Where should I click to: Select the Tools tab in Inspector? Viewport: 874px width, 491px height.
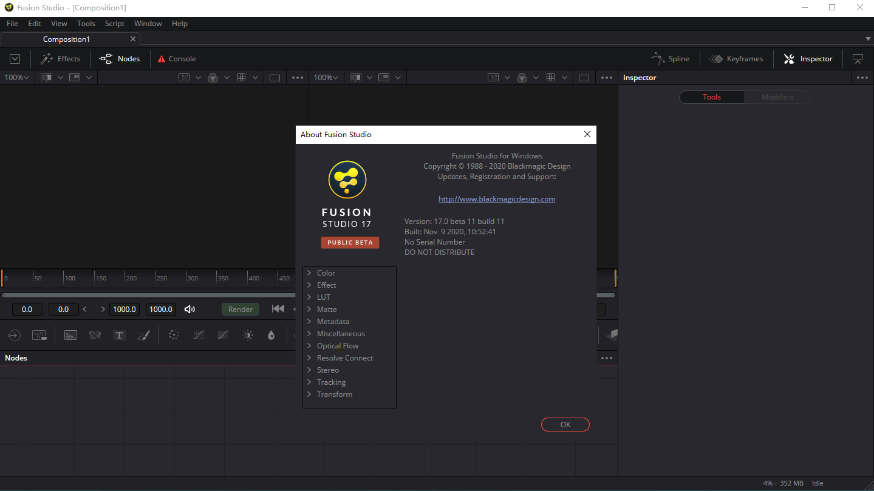click(x=712, y=97)
